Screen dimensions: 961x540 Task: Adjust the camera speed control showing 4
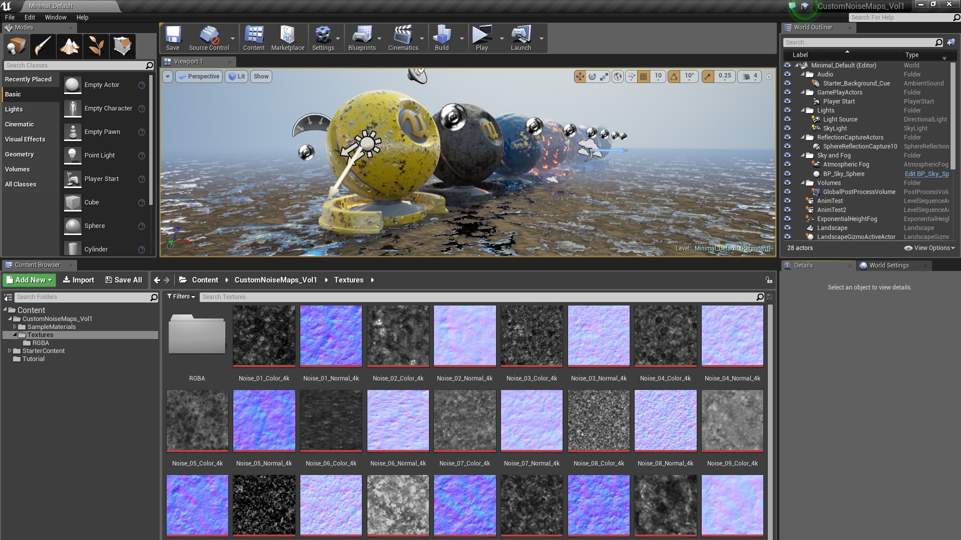[749, 76]
